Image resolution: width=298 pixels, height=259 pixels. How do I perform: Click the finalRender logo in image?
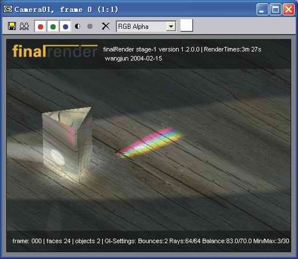tap(55, 51)
